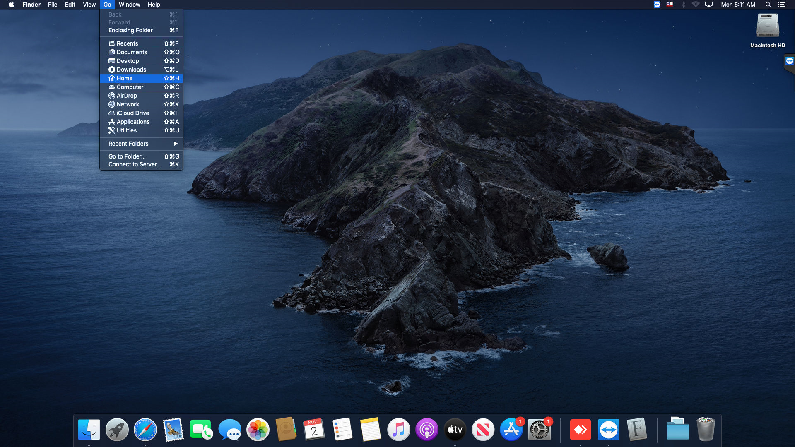
Task: Open System Preferences settings
Action: tap(540, 430)
